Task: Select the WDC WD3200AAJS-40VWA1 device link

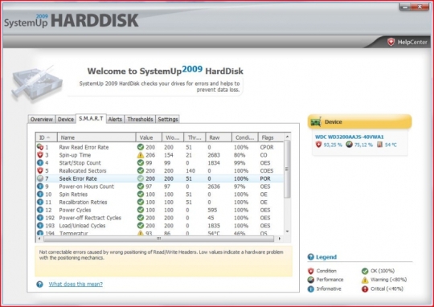Action: (x=350, y=137)
